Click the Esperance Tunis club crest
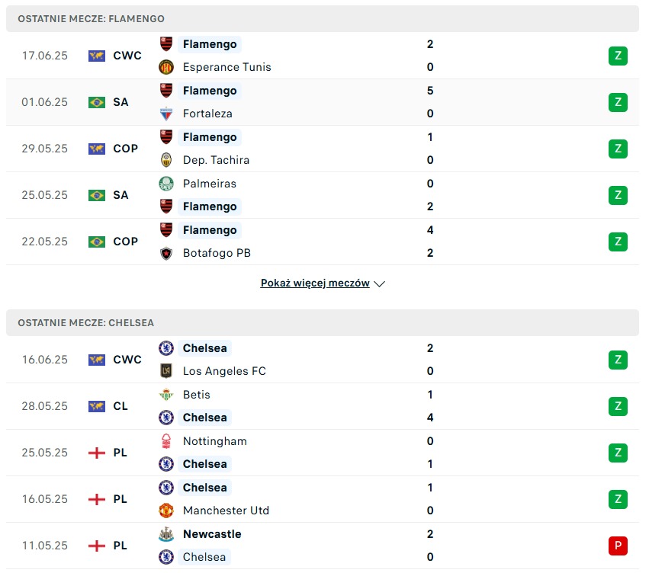649x573 pixels. coord(166,67)
